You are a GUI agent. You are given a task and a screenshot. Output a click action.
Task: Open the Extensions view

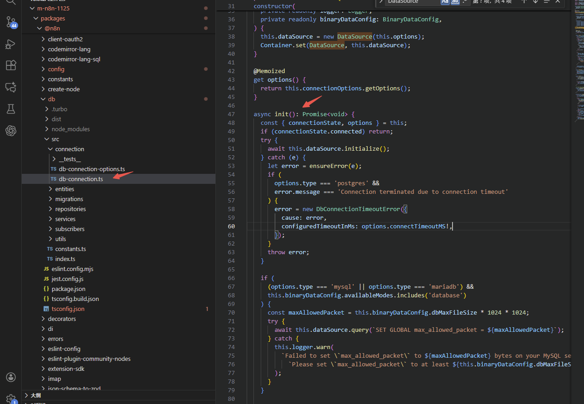click(10, 65)
